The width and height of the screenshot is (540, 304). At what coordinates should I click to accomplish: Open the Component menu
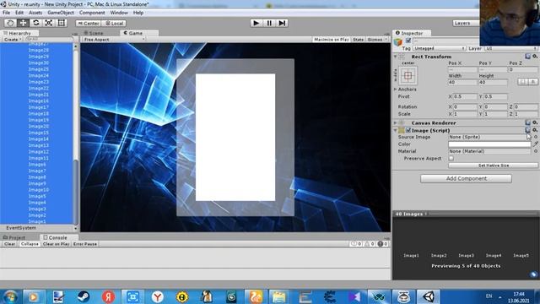(92, 13)
